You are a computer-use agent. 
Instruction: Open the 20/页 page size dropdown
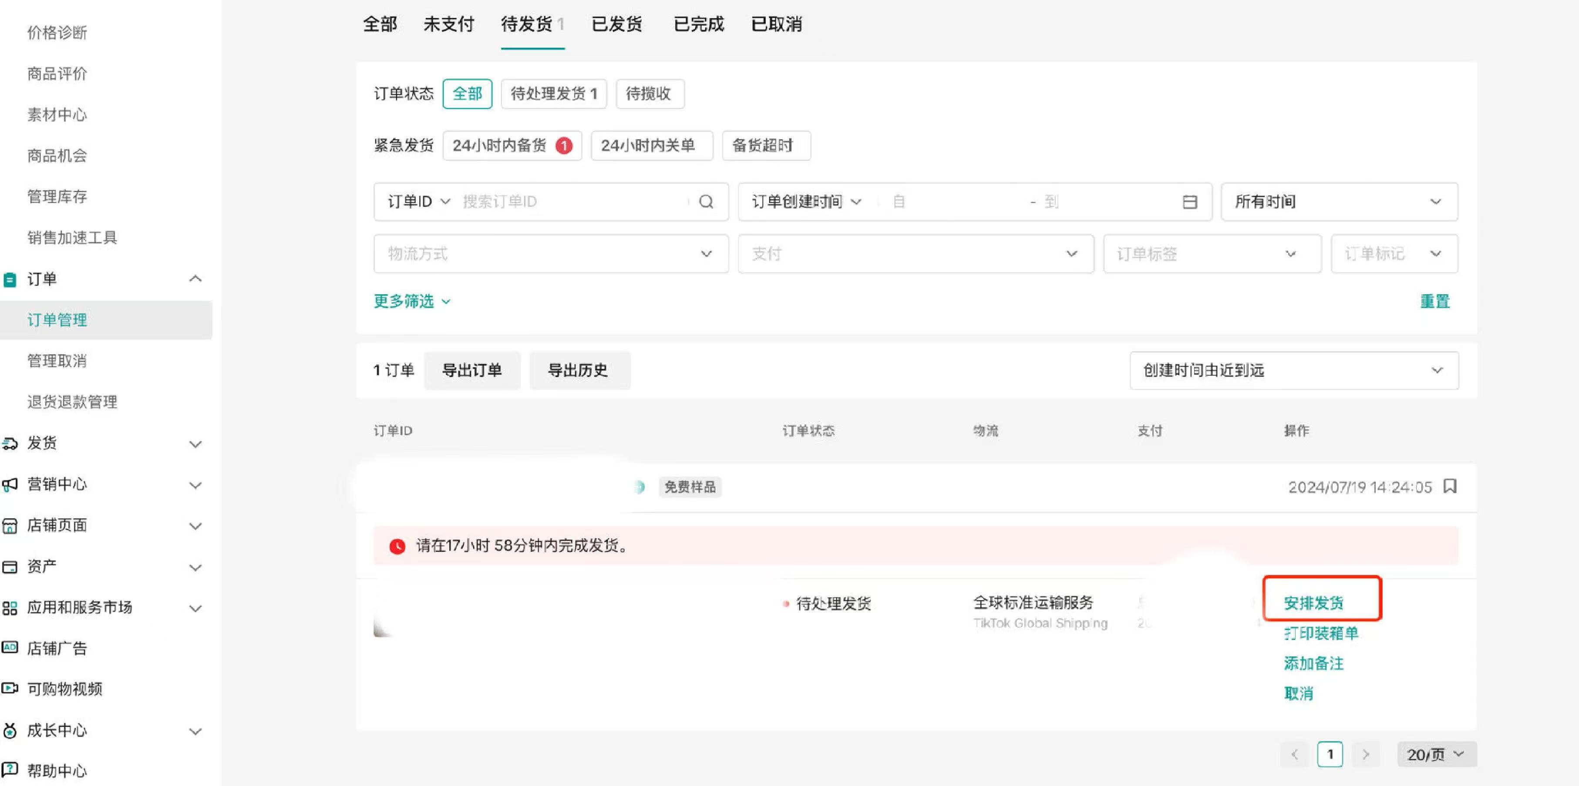tap(1436, 754)
